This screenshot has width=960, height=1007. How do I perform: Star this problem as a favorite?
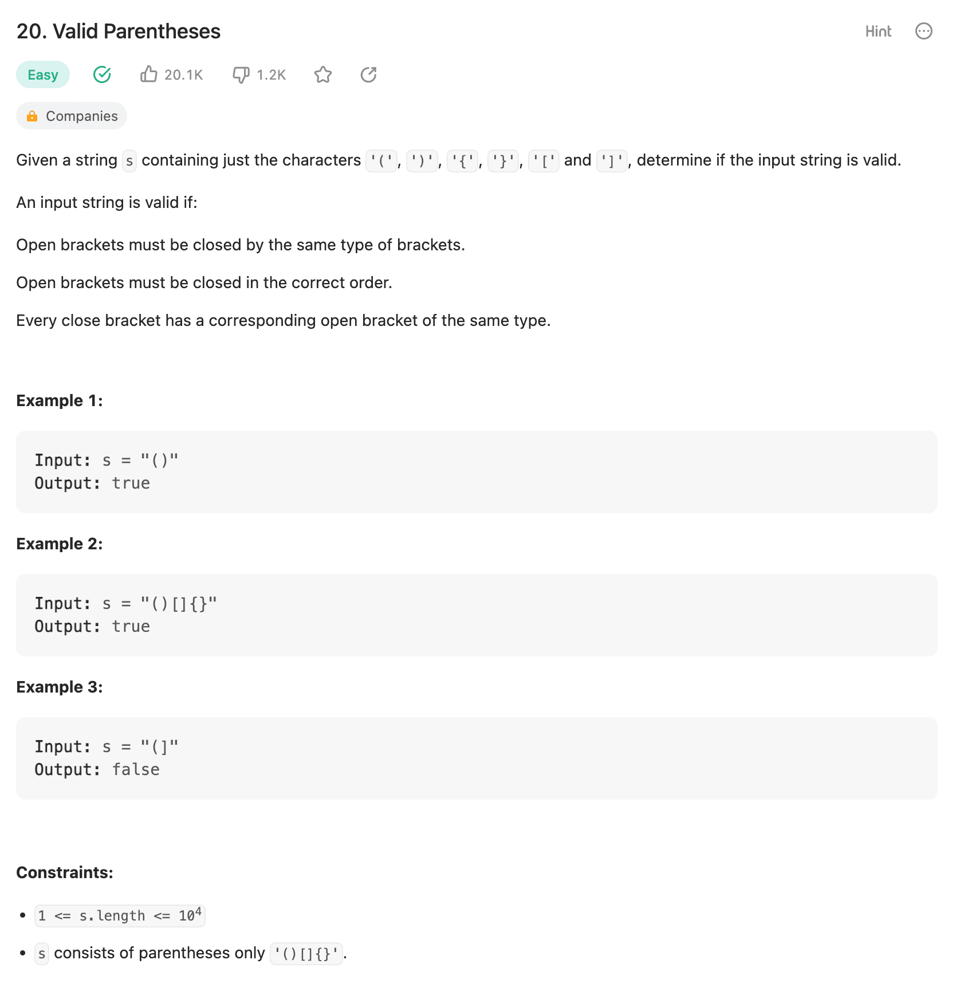pos(323,74)
